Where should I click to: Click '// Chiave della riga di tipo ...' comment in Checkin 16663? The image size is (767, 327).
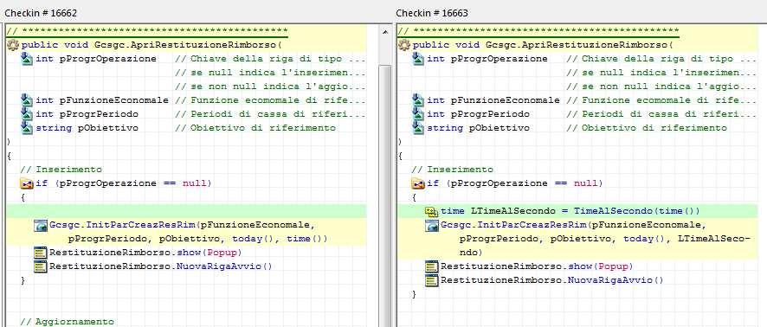pyautogui.click(x=662, y=59)
